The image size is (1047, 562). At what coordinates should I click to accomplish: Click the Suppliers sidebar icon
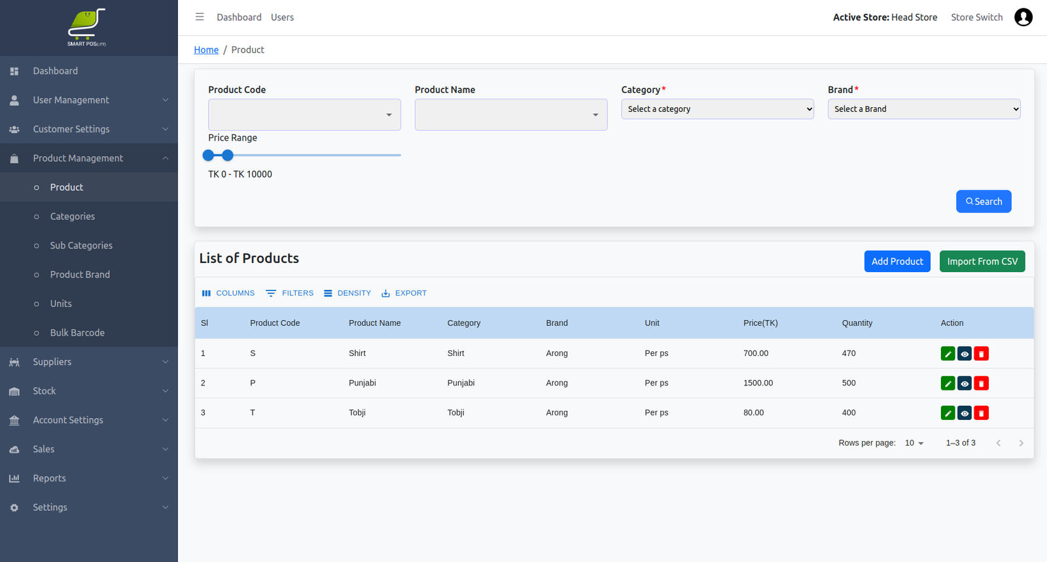(x=14, y=362)
